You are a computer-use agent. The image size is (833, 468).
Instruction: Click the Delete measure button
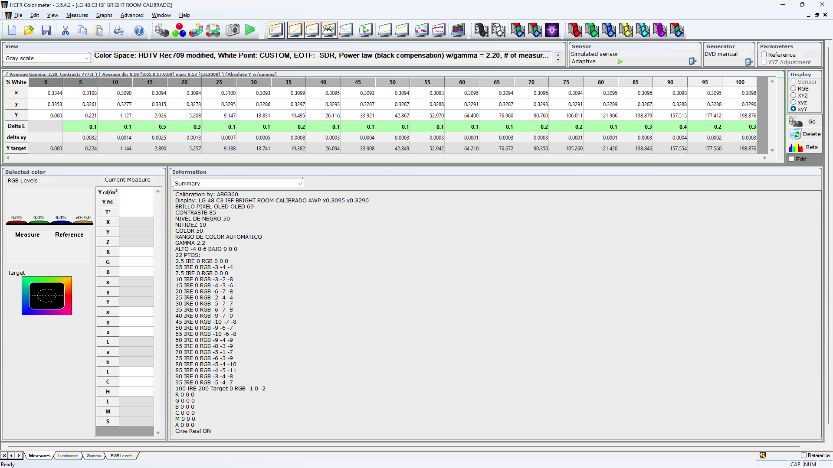pos(804,134)
